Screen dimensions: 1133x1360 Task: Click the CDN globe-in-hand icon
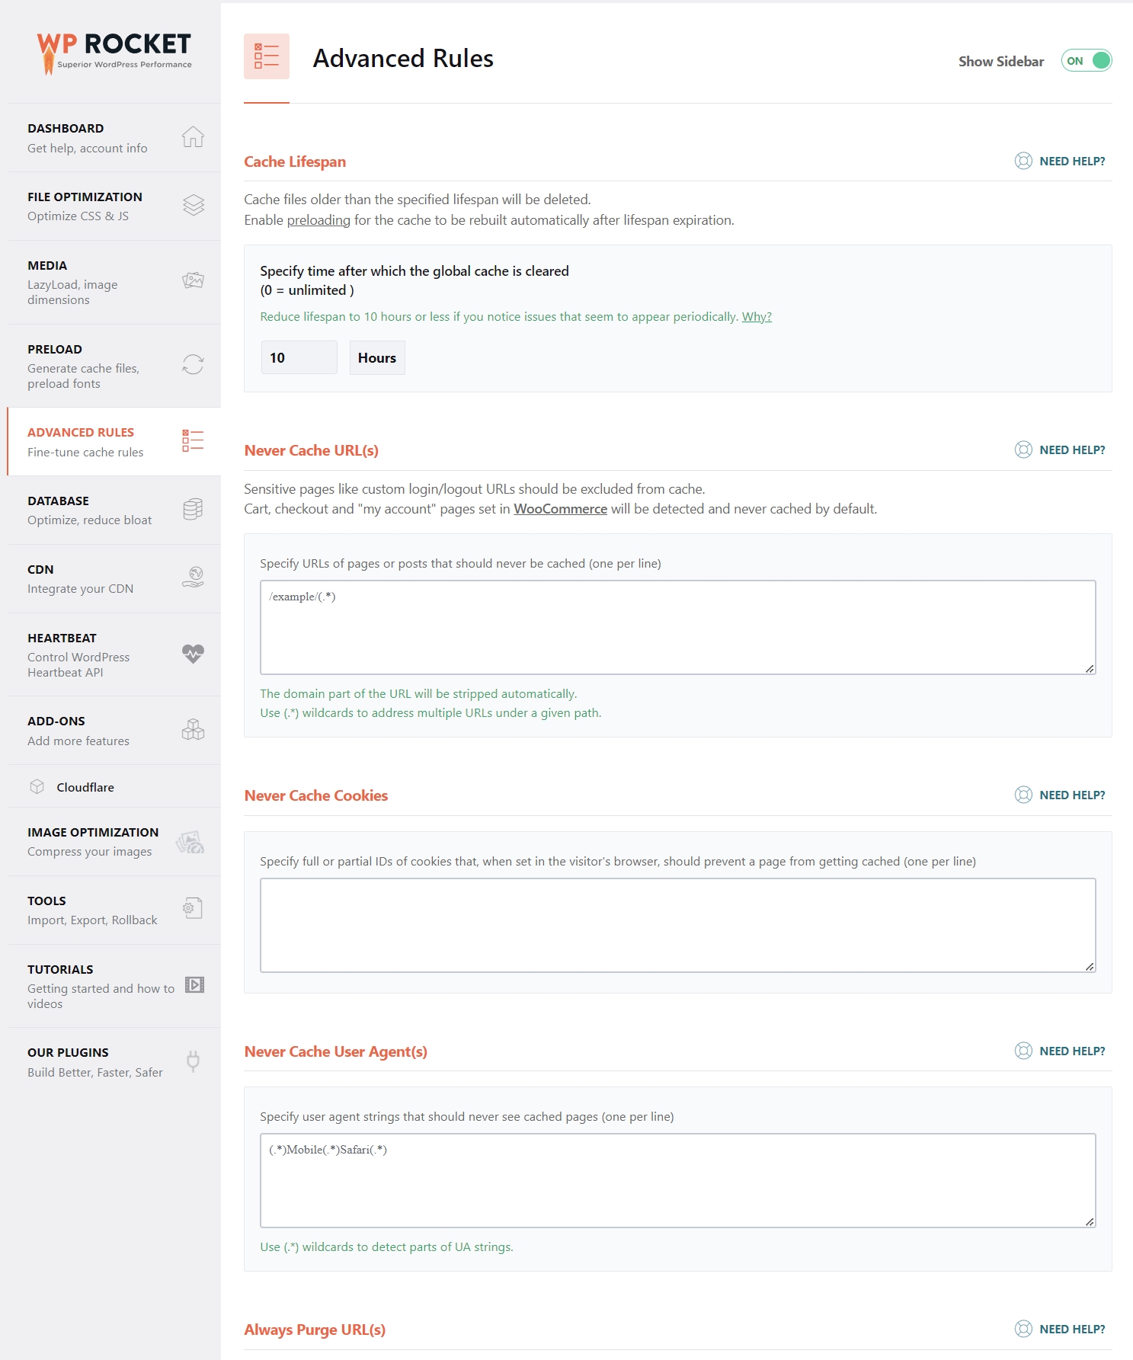(193, 578)
